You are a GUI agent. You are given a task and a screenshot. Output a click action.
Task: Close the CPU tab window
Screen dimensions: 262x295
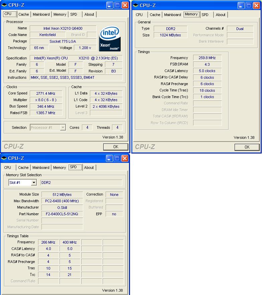click(x=125, y=5)
